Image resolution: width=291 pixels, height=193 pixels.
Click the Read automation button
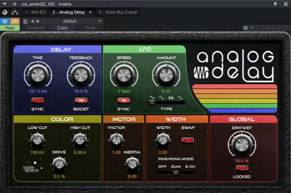pyautogui.click(x=10, y=28)
